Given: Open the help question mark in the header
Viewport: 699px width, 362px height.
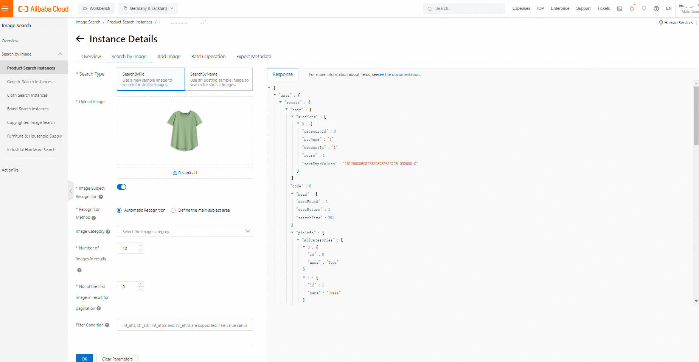Looking at the screenshot, I should [x=656, y=8].
